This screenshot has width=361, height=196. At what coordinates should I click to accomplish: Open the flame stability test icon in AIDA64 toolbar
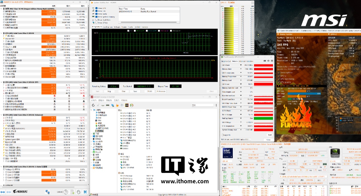coord(118,105)
